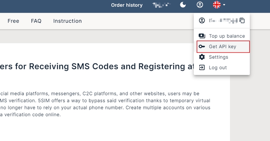
Task: Open the Order history link
Action: pyautogui.click(x=127, y=5)
